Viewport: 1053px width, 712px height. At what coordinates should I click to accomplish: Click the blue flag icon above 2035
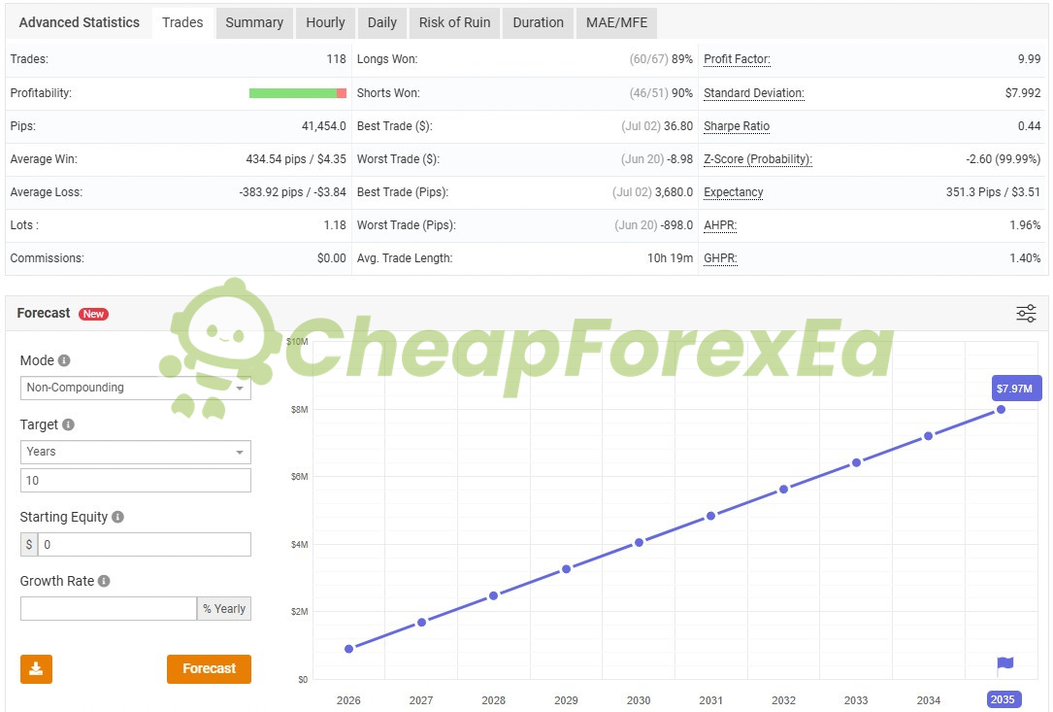[1004, 664]
